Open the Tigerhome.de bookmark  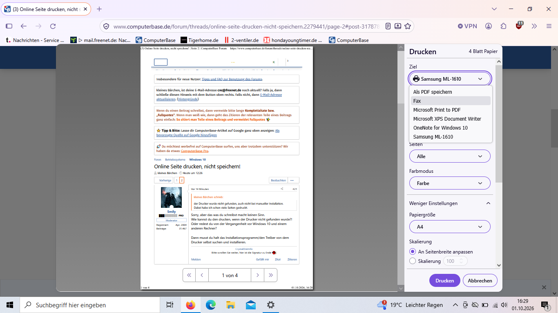[x=199, y=40]
